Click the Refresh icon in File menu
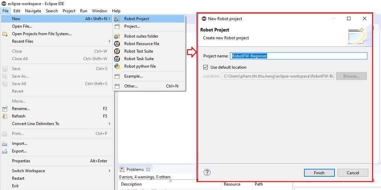This screenshot has height=190, width=381. point(5,116)
